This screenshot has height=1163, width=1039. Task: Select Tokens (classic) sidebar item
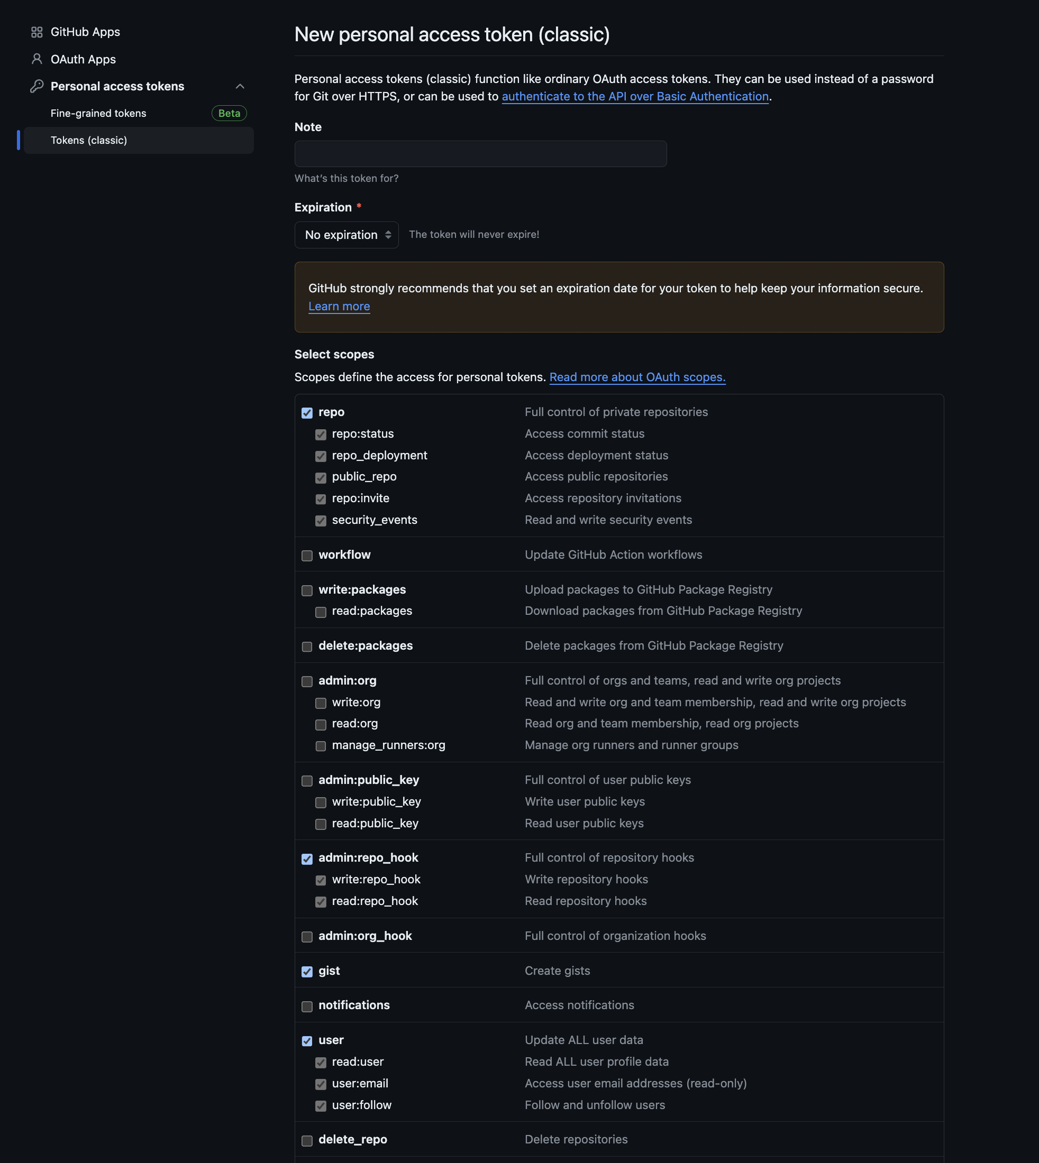tap(88, 140)
